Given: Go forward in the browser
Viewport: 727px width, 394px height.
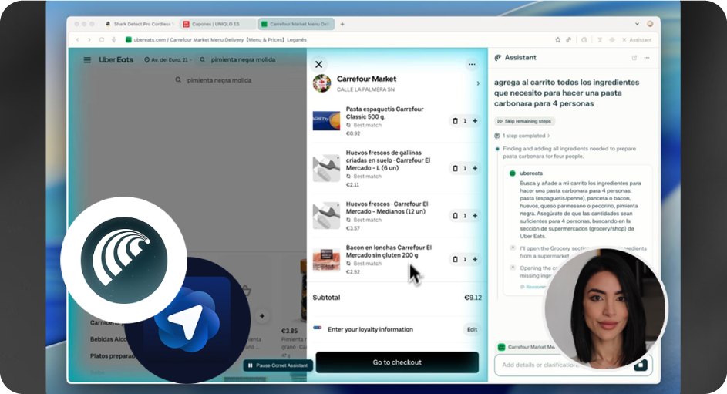Looking at the screenshot, I should (89, 40).
